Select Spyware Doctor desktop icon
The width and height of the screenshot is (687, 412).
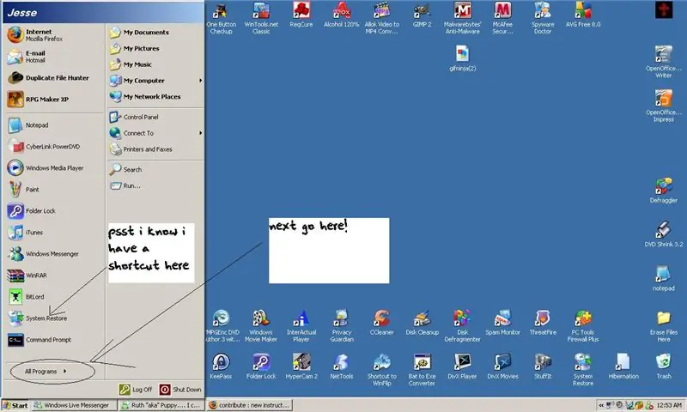(543, 18)
